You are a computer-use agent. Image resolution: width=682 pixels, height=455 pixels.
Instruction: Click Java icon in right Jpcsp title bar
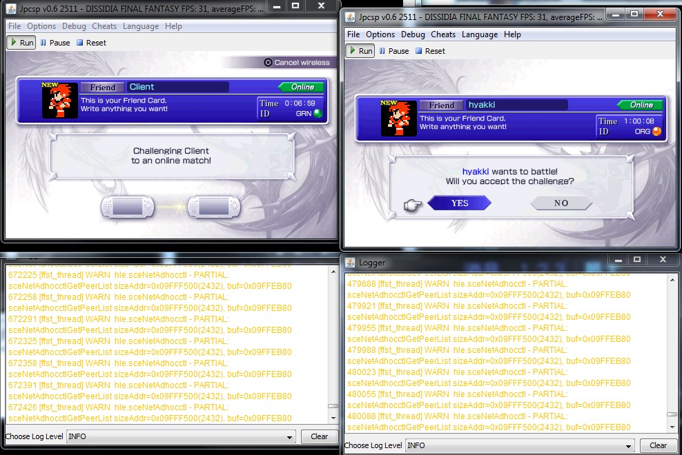(x=350, y=17)
